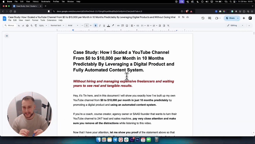
Task: Open the checklist dropdown arrow
Action: tap(145, 26)
